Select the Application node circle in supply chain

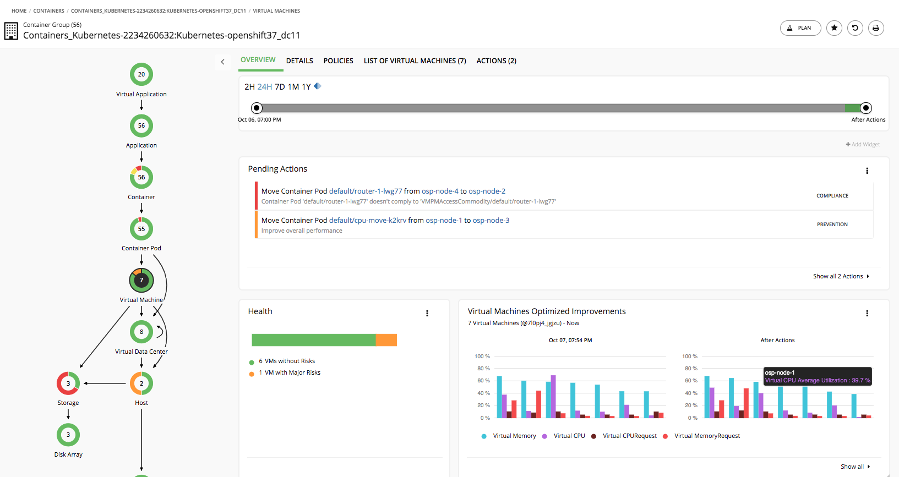click(141, 125)
